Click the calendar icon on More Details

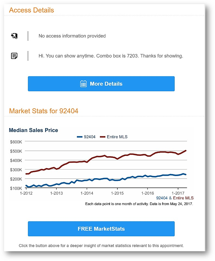coord(83,84)
